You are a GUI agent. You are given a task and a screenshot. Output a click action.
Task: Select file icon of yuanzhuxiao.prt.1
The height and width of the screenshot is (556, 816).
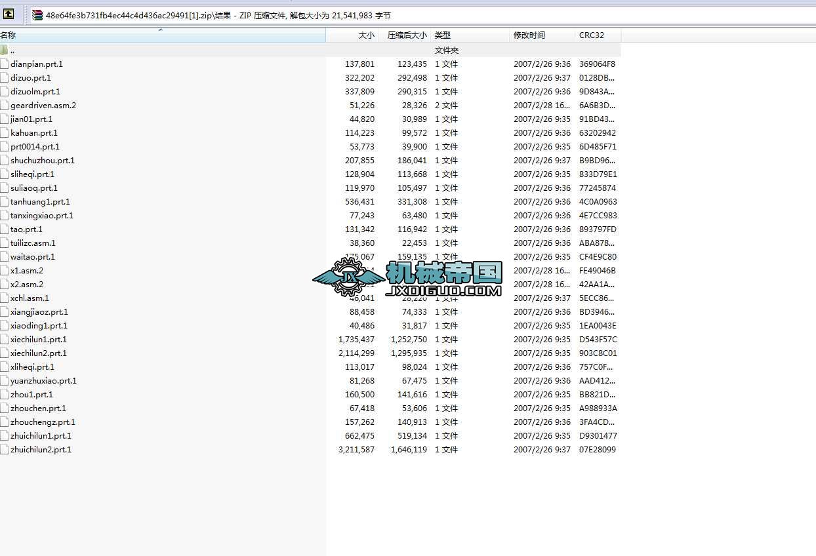point(5,381)
